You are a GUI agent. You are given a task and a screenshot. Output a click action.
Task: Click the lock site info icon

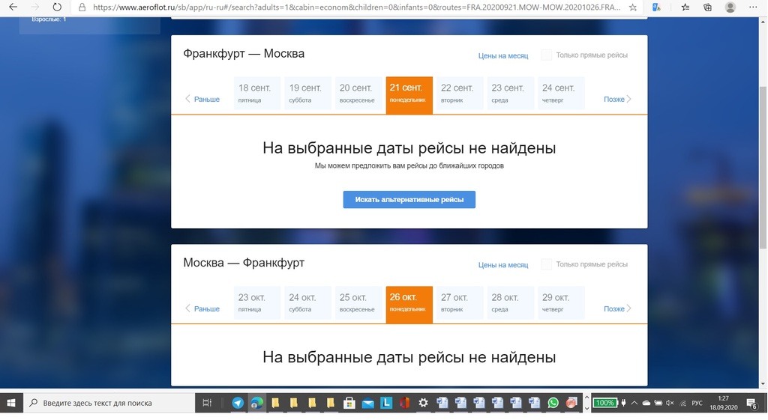(x=82, y=7)
